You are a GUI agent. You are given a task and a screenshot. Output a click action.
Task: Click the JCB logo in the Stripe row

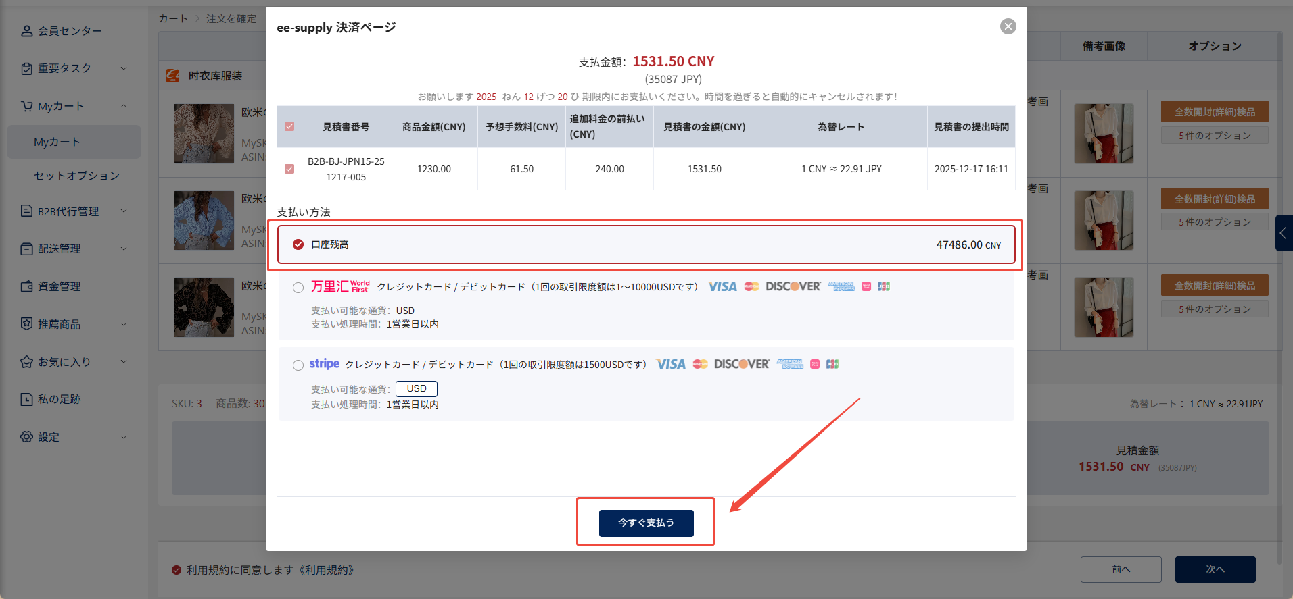pyautogui.click(x=832, y=364)
